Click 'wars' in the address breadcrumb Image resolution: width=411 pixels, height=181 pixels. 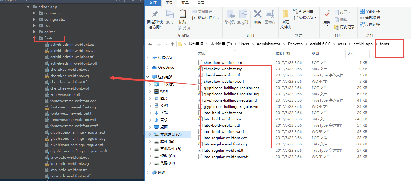(342, 44)
